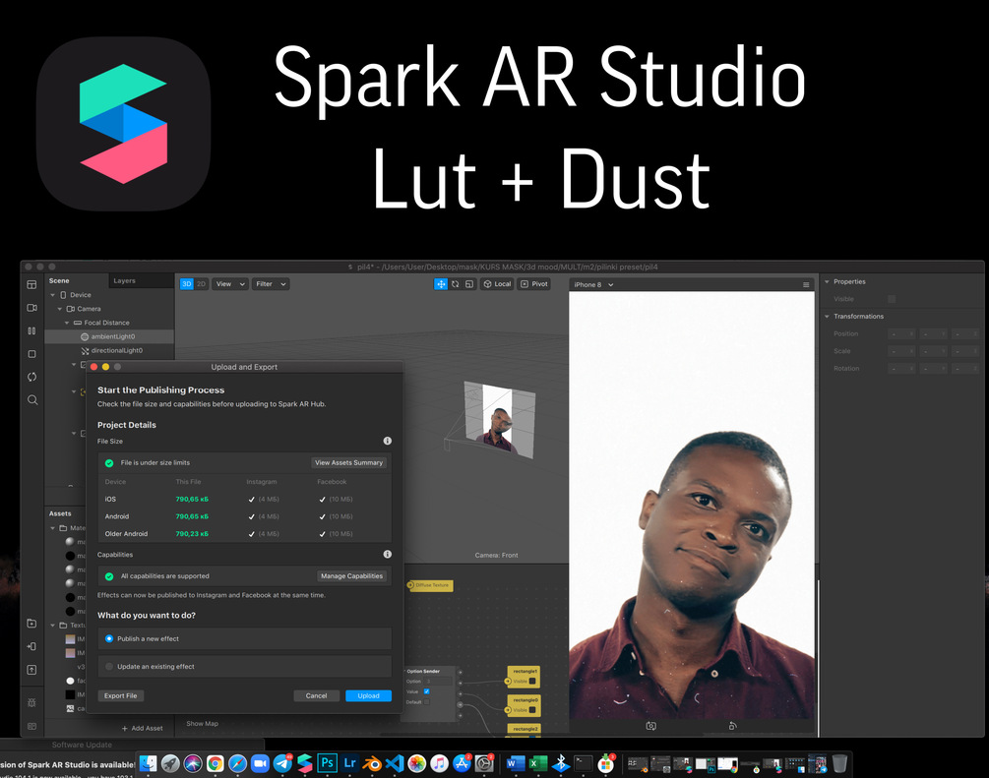Toggle the Default checkbox in Option Sender
Screen dimensions: 989x778
coord(427,701)
